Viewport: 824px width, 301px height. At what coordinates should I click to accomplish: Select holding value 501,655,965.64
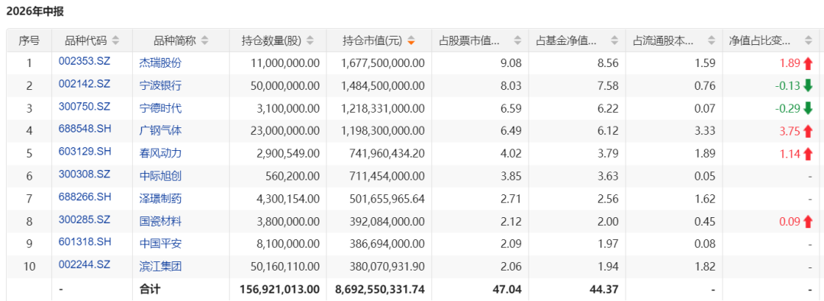point(387,199)
